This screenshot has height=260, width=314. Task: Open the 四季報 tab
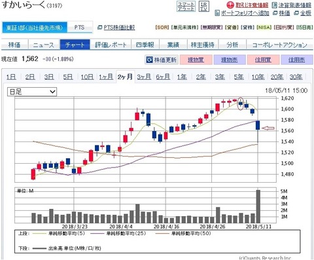click(x=145, y=45)
